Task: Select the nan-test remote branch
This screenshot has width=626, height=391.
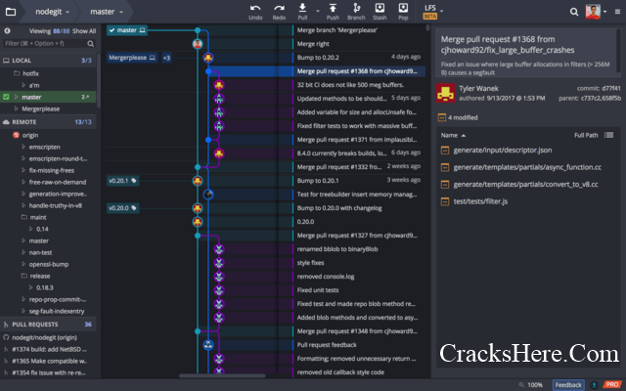Action: pyautogui.click(x=40, y=252)
